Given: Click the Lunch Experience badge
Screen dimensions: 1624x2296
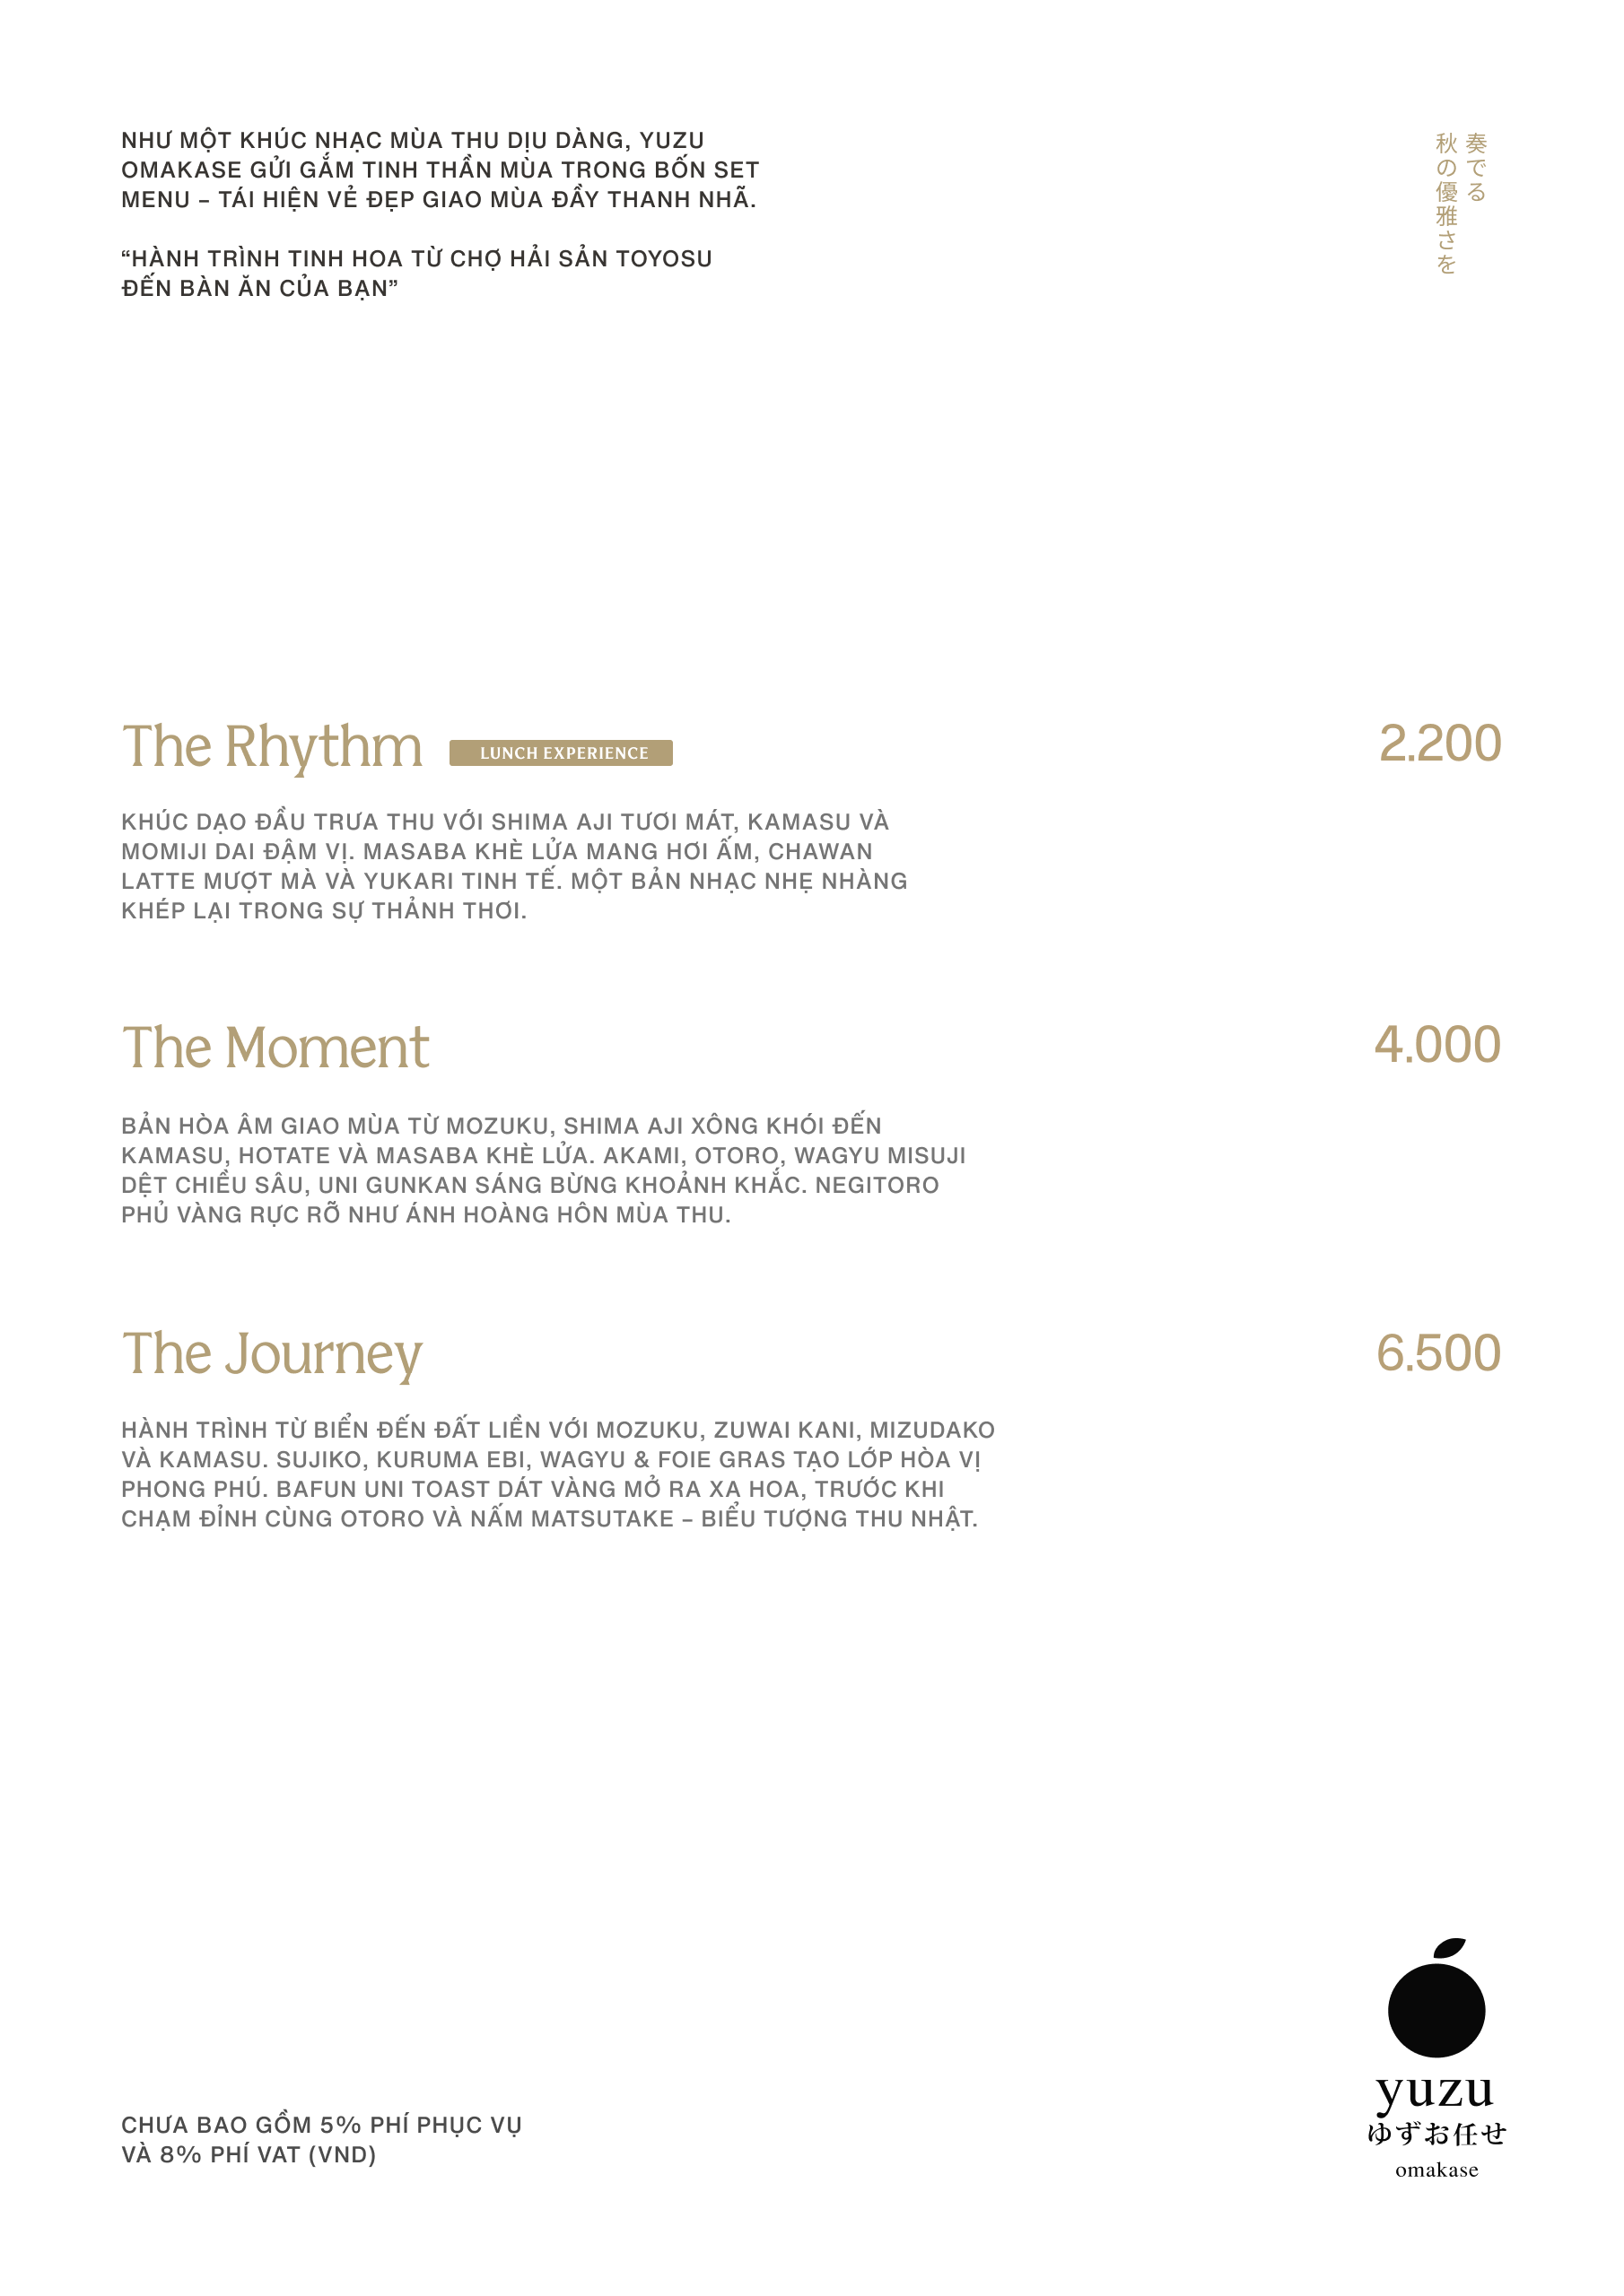Looking at the screenshot, I should (561, 753).
